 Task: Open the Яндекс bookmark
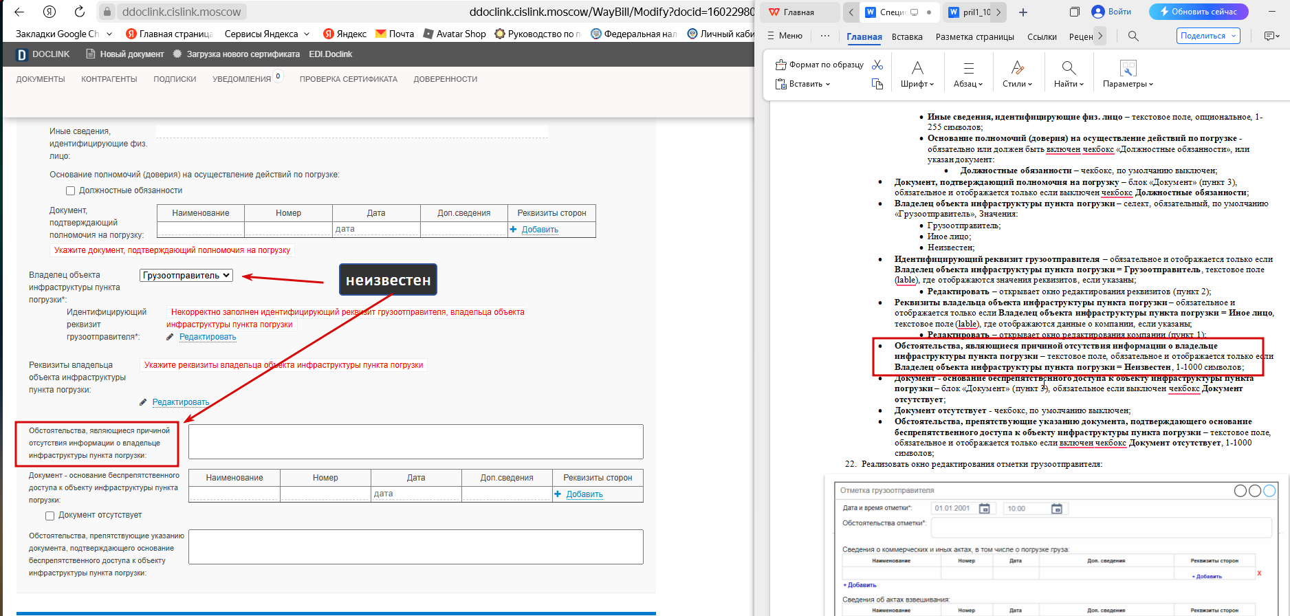tap(345, 34)
